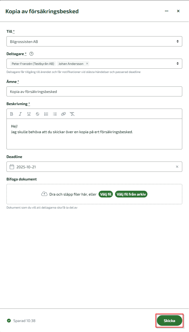Toggle underline formatting in description toolbar
Image resolution: width=189 pixels, height=332 pixels.
pos(29,114)
